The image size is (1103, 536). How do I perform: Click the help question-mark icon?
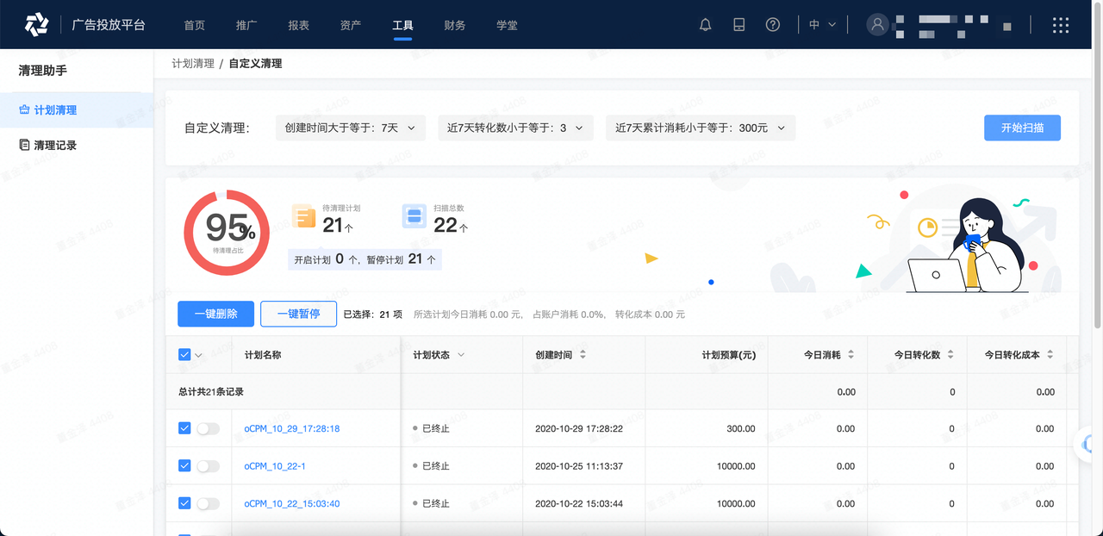pyautogui.click(x=773, y=24)
